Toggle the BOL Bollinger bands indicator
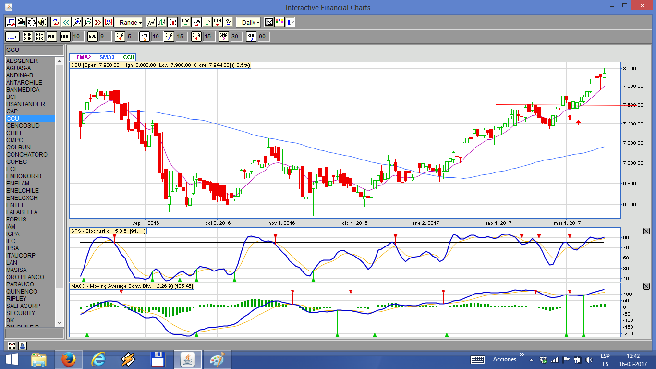This screenshot has width=656, height=369. [93, 37]
